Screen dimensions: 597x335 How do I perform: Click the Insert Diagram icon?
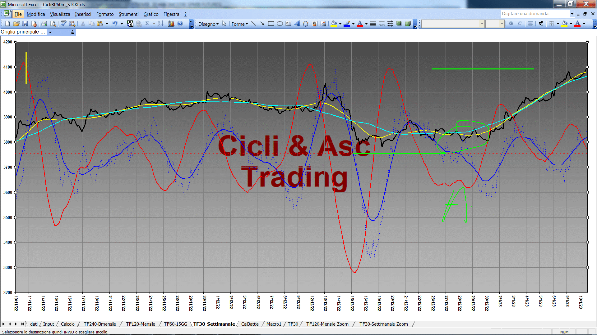306,24
